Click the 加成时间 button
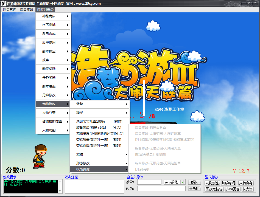Image resolution: width=260 pixels, height=197 pixels. coord(228,183)
